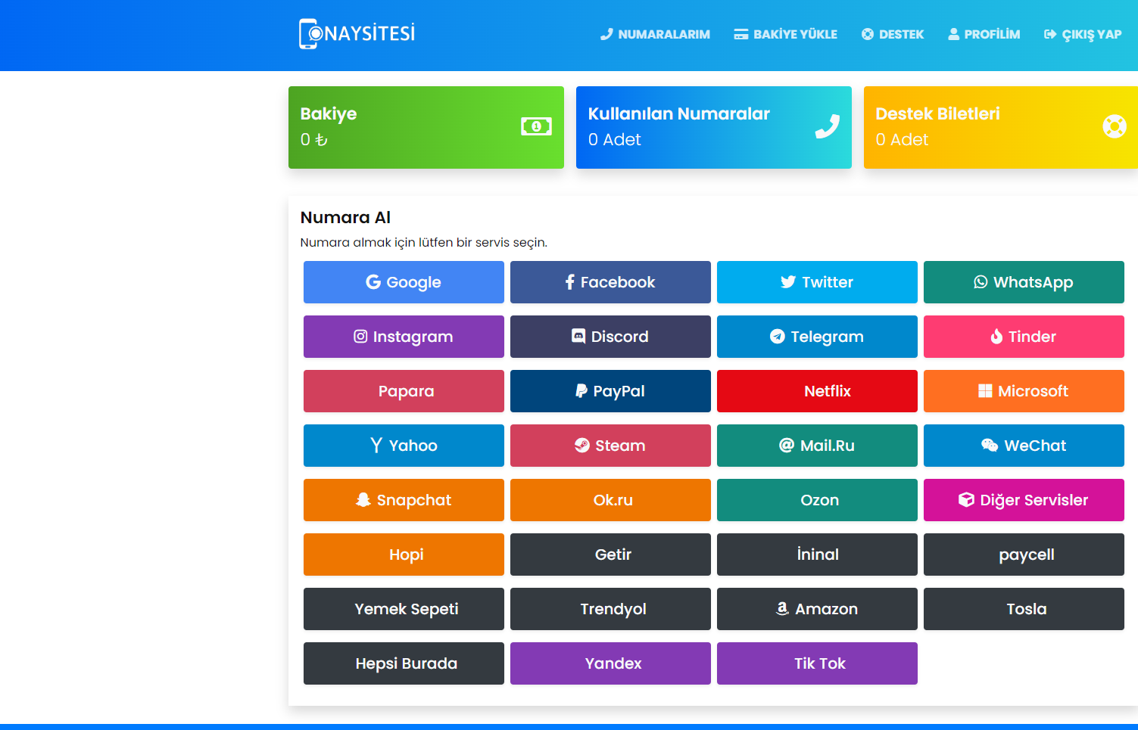The height and width of the screenshot is (730, 1138).
Task: Click the lifebuoy icon on Destek Biletleri card
Action: click(1115, 126)
